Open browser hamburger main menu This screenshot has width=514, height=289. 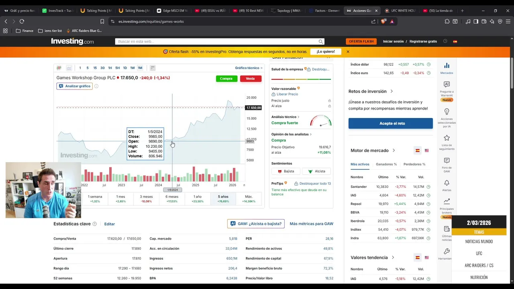click(x=508, y=21)
